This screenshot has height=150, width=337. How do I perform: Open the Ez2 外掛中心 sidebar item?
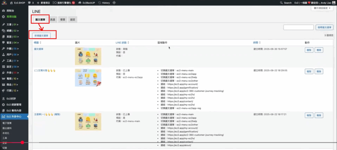click(x=14, y=117)
